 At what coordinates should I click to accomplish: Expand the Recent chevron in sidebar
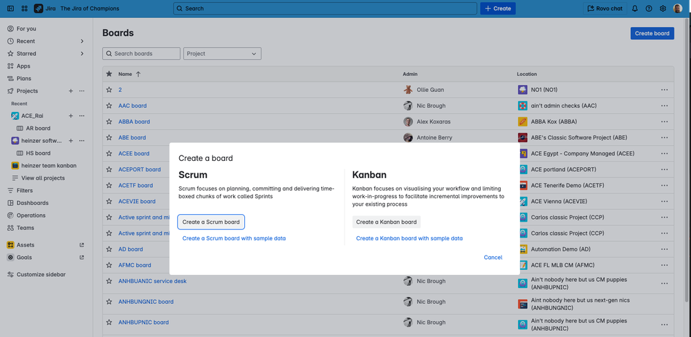pyautogui.click(x=82, y=41)
